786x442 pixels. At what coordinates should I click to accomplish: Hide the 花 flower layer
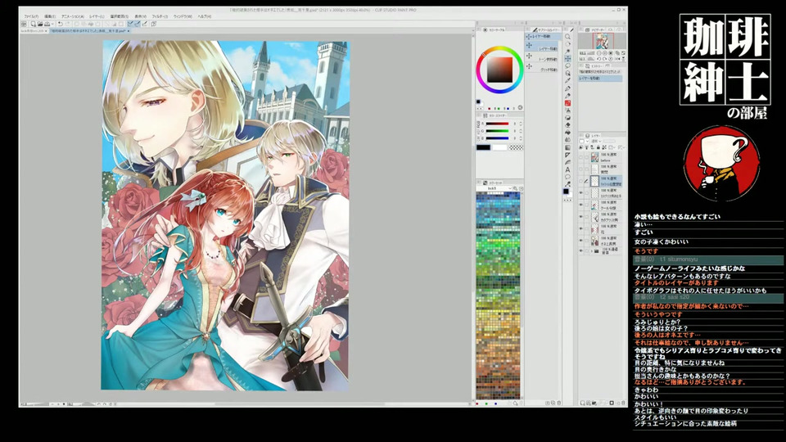click(x=581, y=228)
